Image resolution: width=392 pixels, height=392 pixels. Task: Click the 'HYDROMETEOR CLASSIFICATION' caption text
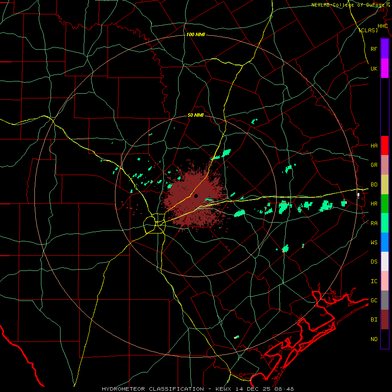click(153, 389)
